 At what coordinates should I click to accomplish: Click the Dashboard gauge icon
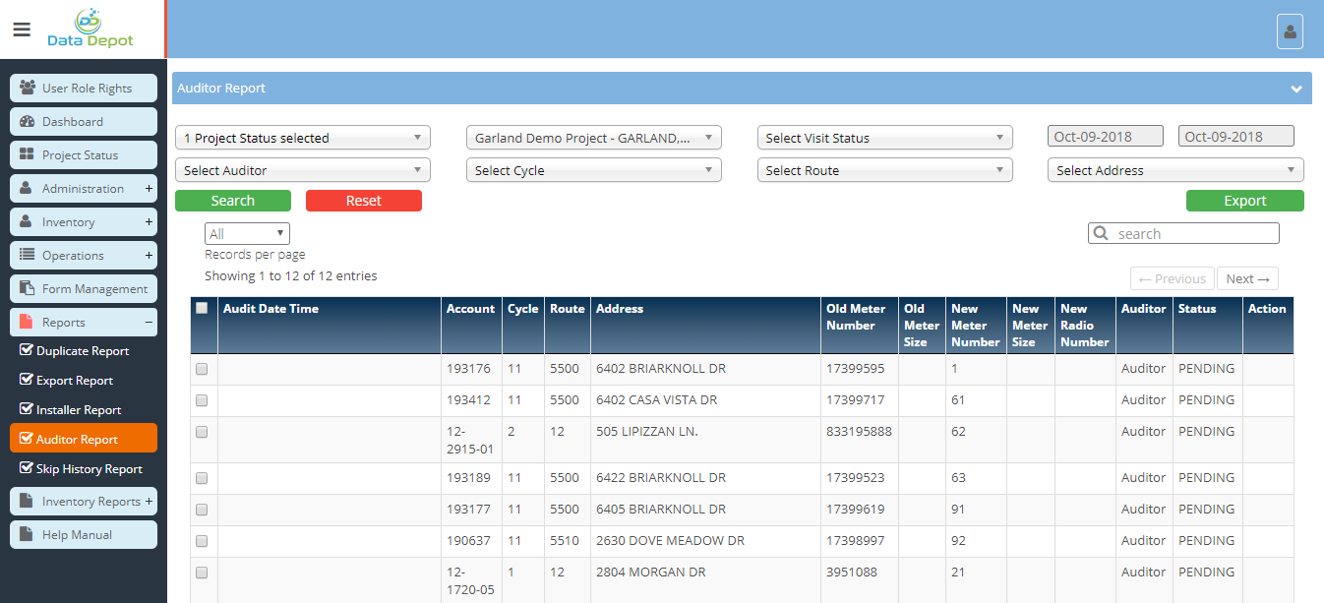(28, 121)
